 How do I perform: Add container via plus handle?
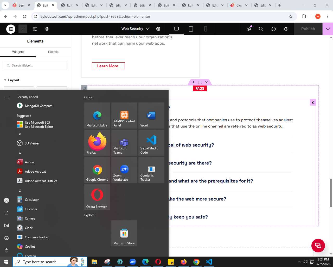pos(193,82)
